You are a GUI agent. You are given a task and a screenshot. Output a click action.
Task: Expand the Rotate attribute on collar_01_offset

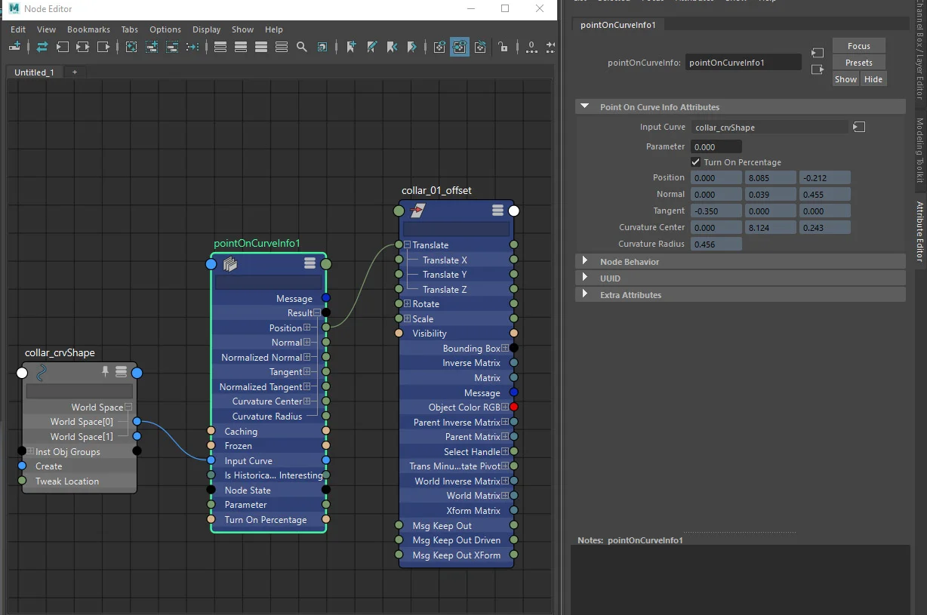pos(407,303)
